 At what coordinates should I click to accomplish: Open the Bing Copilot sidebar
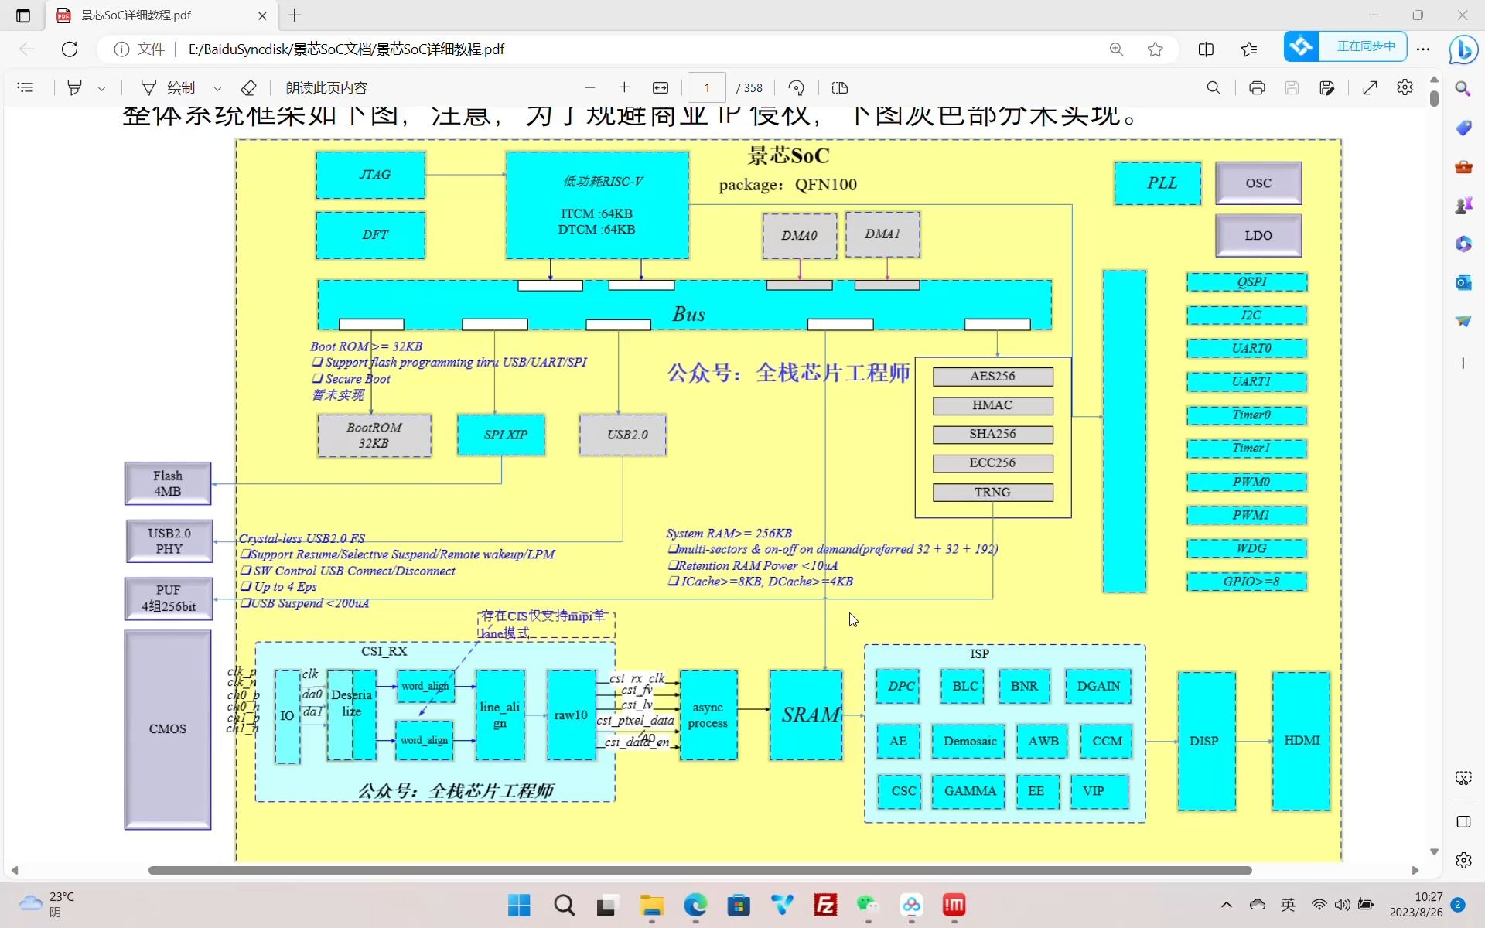[1463, 49]
